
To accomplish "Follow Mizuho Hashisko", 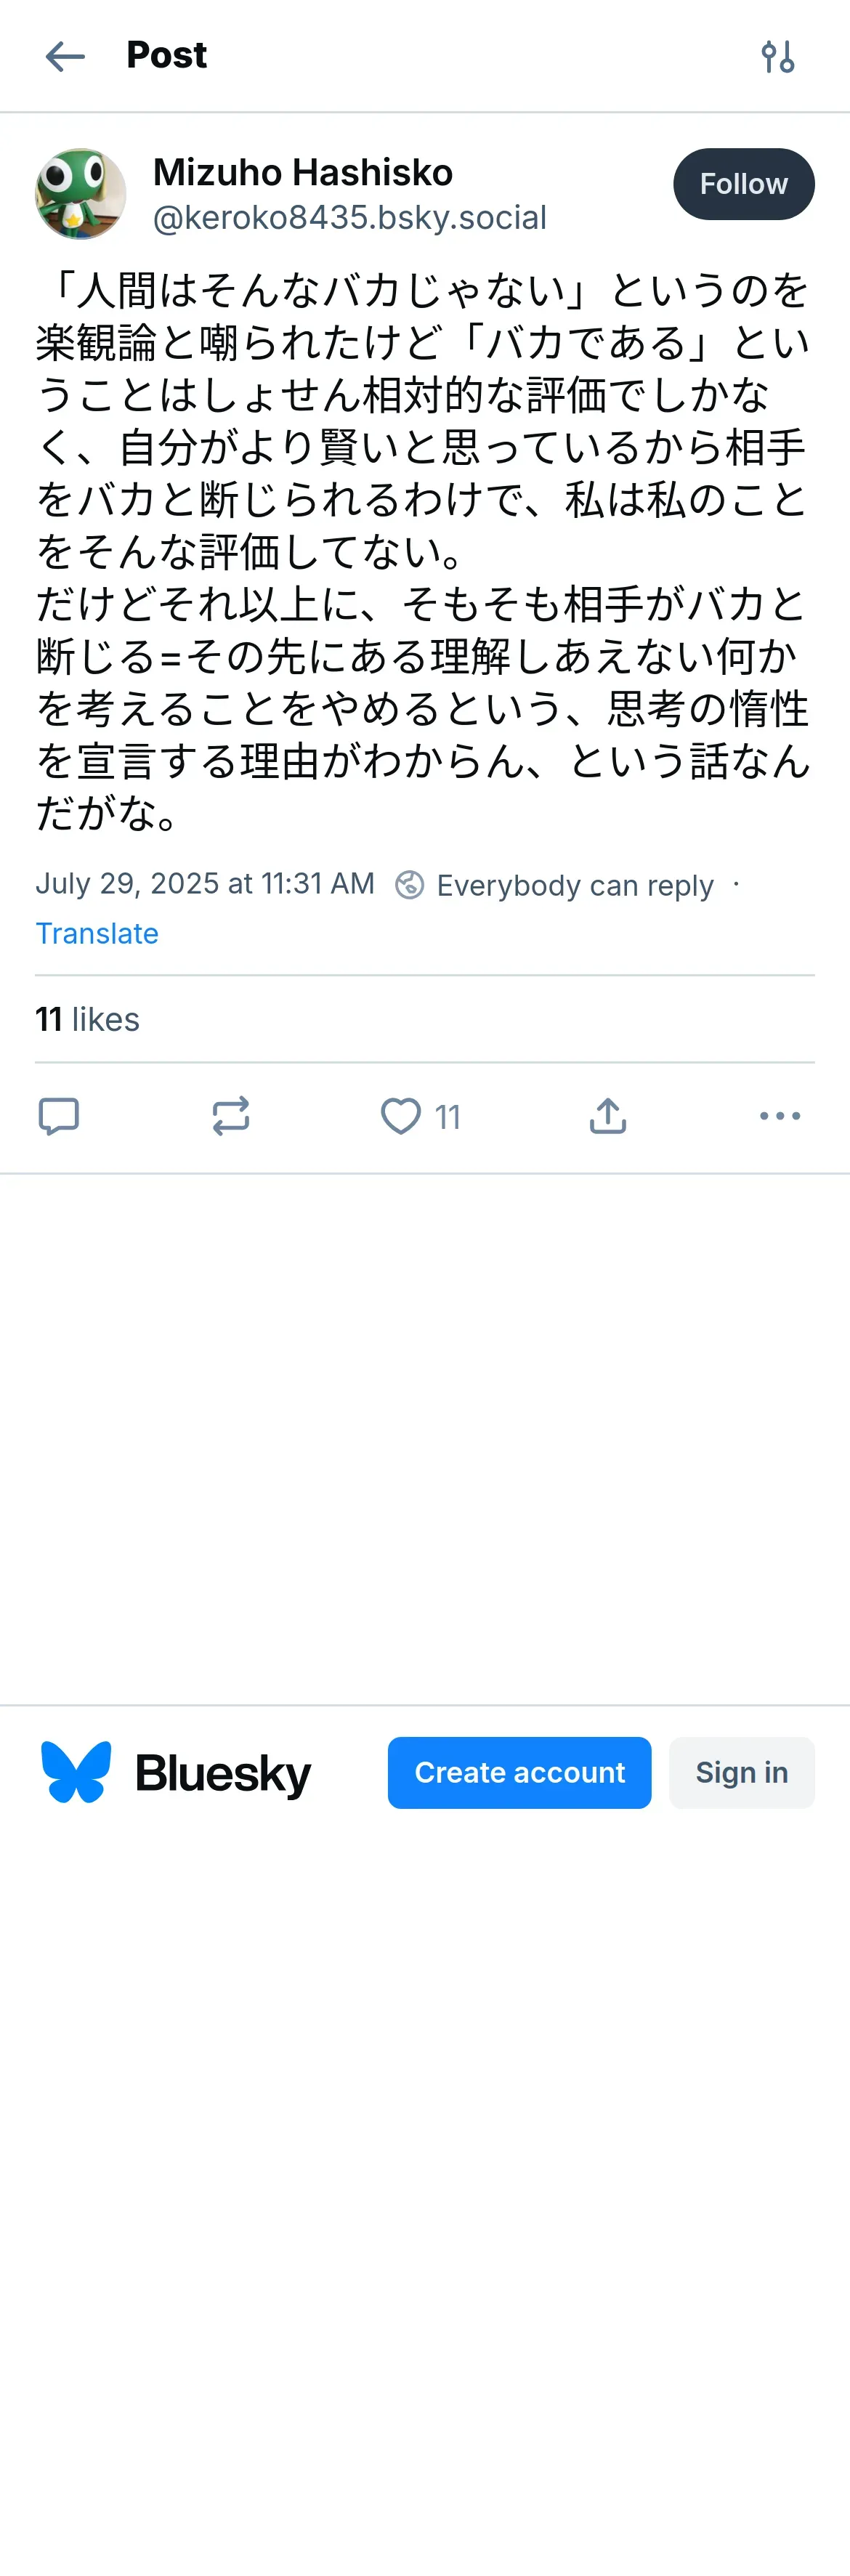I will 743,184.
